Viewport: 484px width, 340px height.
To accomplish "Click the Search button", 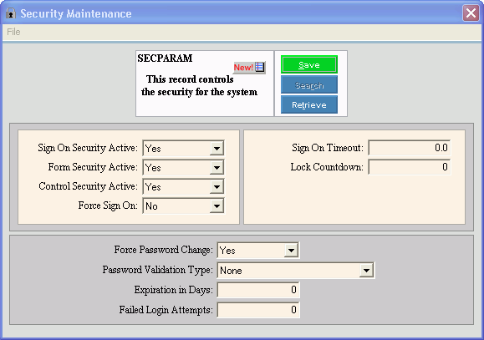I will click(309, 85).
